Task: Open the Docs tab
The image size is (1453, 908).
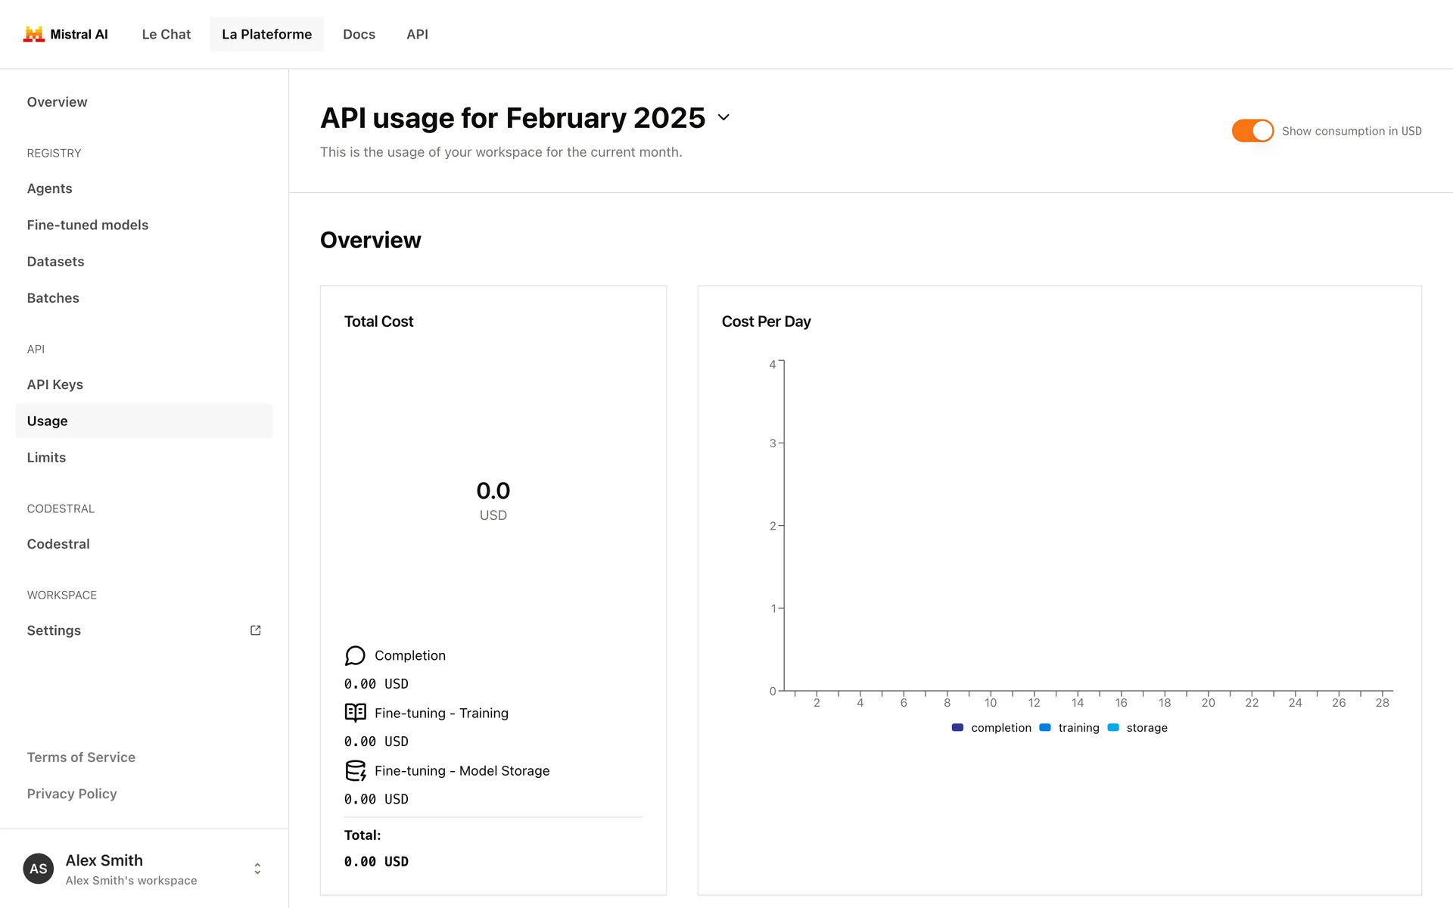Action: click(x=359, y=34)
